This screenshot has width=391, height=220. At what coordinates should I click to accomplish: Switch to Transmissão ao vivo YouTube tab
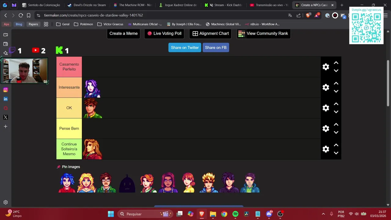(x=269, y=5)
